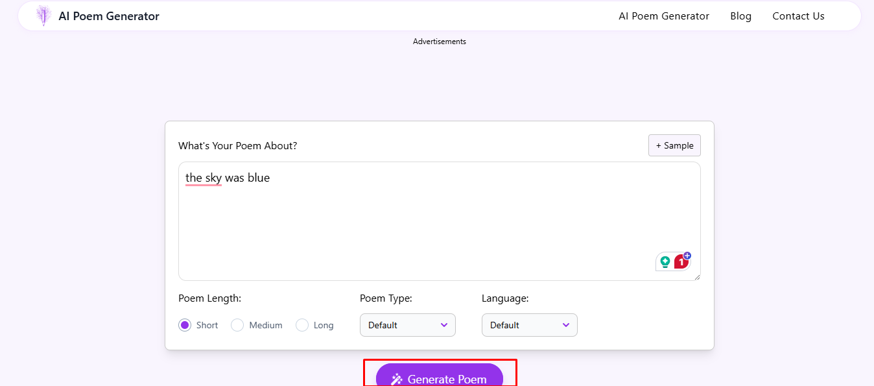Click the Poem Type dropdown chevron
This screenshot has height=386, width=874.
coord(445,325)
